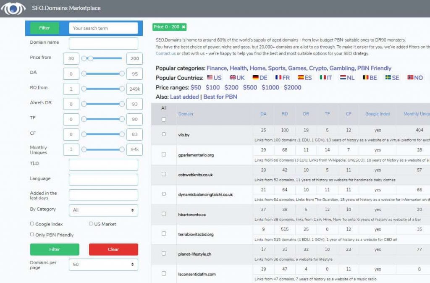Image resolution: width=430 pixels, height=283 pixels.
Task: Sort table by DR column
Action: pos(306,114)
